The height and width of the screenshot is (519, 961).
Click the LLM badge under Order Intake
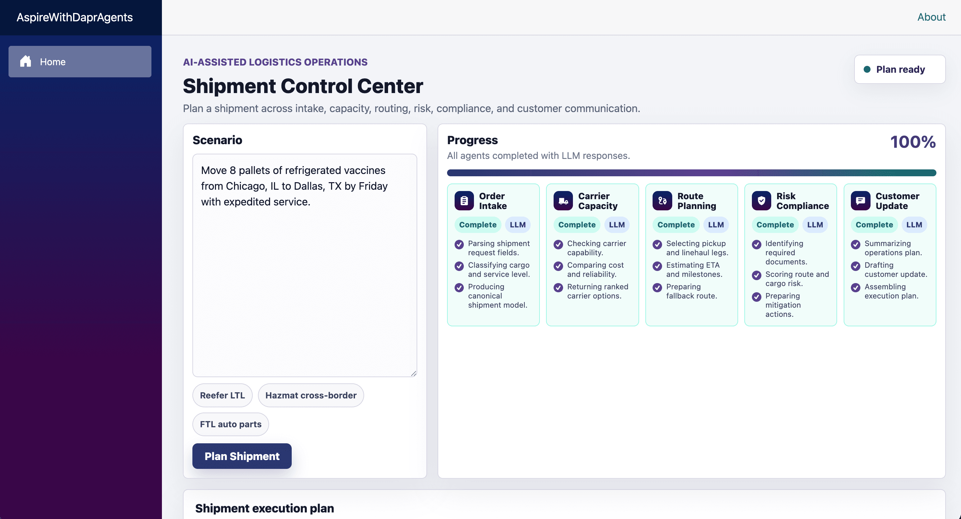[x=518, y=225]
